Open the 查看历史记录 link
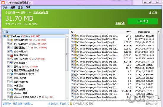This screenshot has height=107, width=163. coord(41,12)
